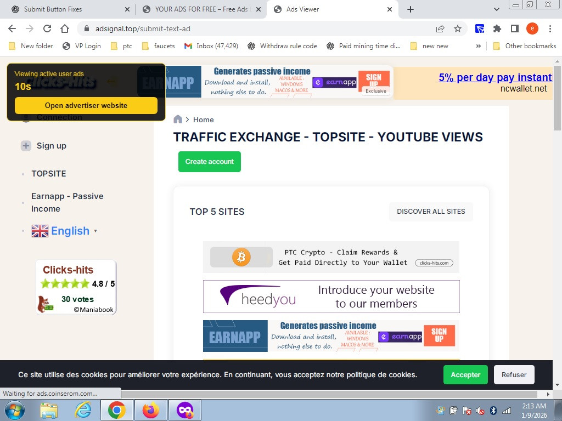Viewport: 562px width, 421px height.
Task: Open the TOPSITE sidebar link
Action: [x=49, y=174]
